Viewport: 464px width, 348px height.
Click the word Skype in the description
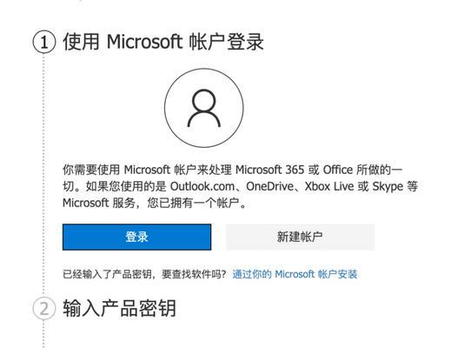point(388,186)
